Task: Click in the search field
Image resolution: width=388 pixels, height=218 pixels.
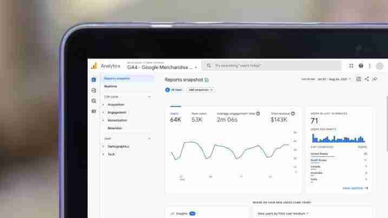Action: click(x=272, y=65)
